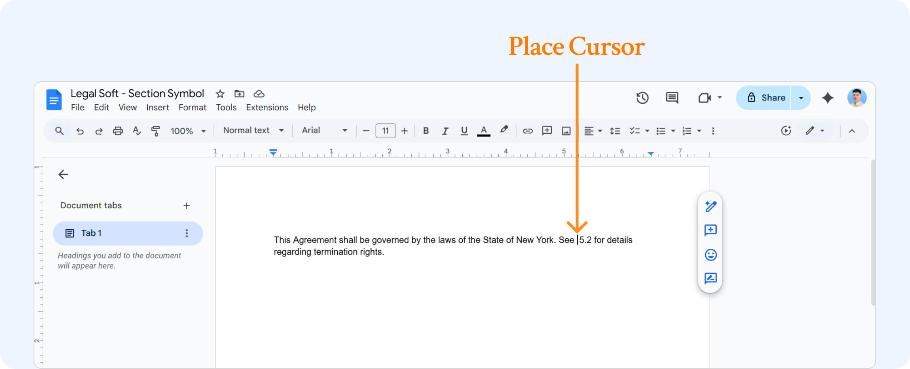Pick a text color
The height and width of the screenshot is (369, 910).
484,131
